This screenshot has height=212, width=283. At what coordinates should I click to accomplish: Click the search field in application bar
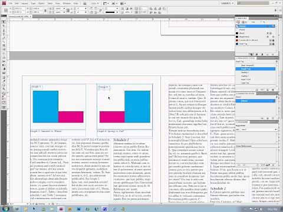pos(253,3)
